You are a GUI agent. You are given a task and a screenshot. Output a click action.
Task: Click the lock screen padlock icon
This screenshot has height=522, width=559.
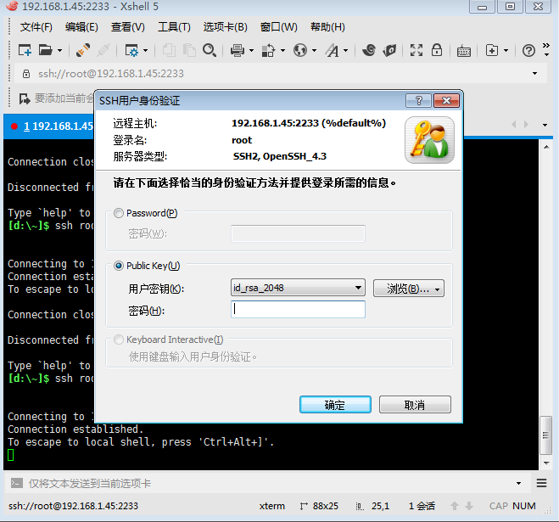pos(437,50)
